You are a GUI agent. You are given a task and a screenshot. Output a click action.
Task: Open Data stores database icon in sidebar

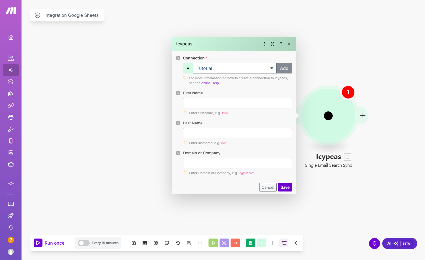tap(11, 153)
